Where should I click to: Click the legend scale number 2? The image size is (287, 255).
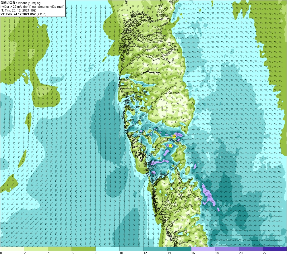pos(25,253)
